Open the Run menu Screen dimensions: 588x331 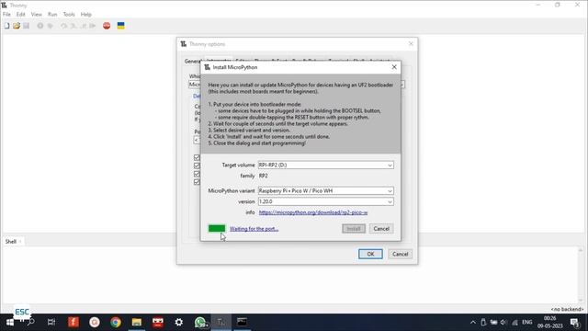coord(52,15)
